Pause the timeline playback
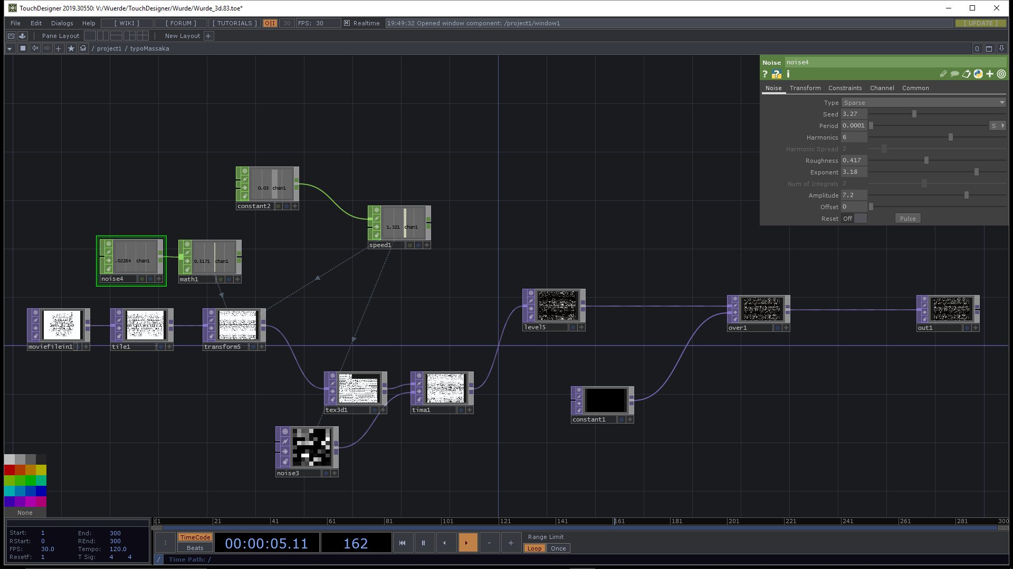The image size is (1013, 569). point(423,543)
